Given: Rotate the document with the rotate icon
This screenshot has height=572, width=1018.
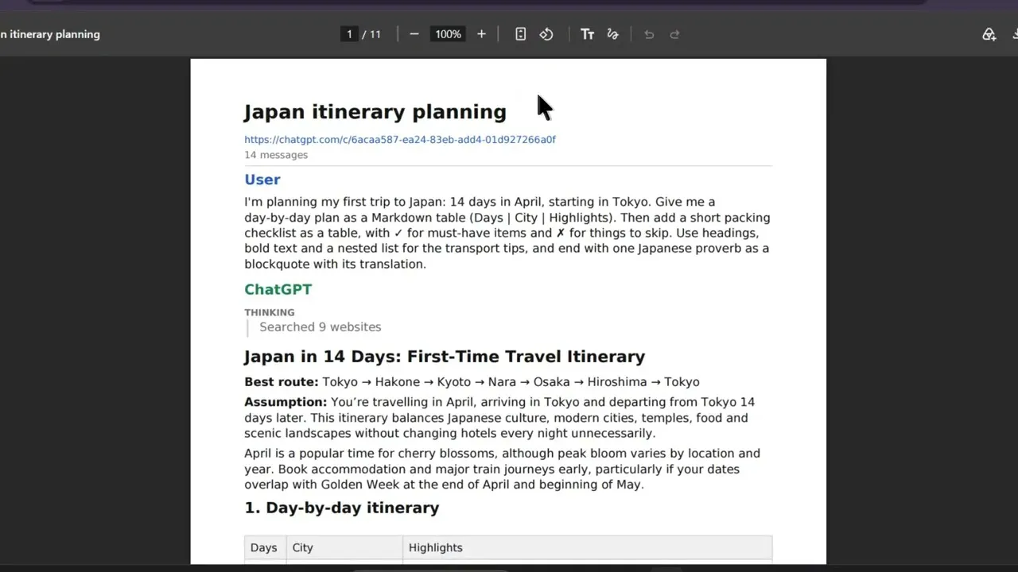Looking at the screenshot, I should pos(546,34).
